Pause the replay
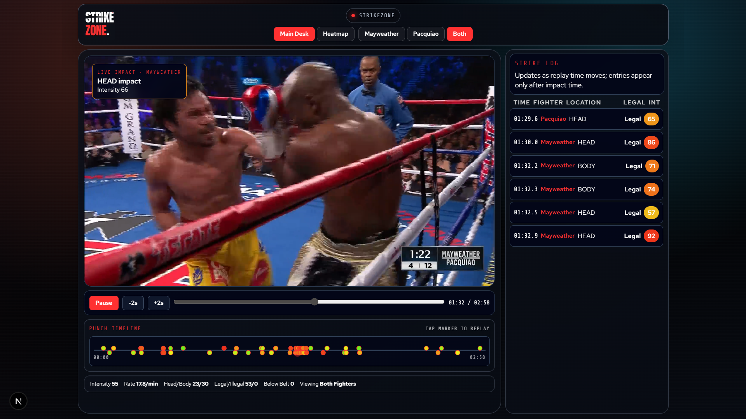746x419 pixels. point(104,303)
